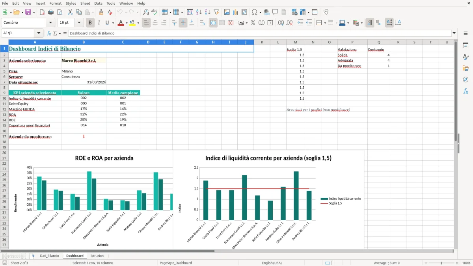Open background color dropdown arrow
Screen dimensions: 473x266
coord(138,23)
